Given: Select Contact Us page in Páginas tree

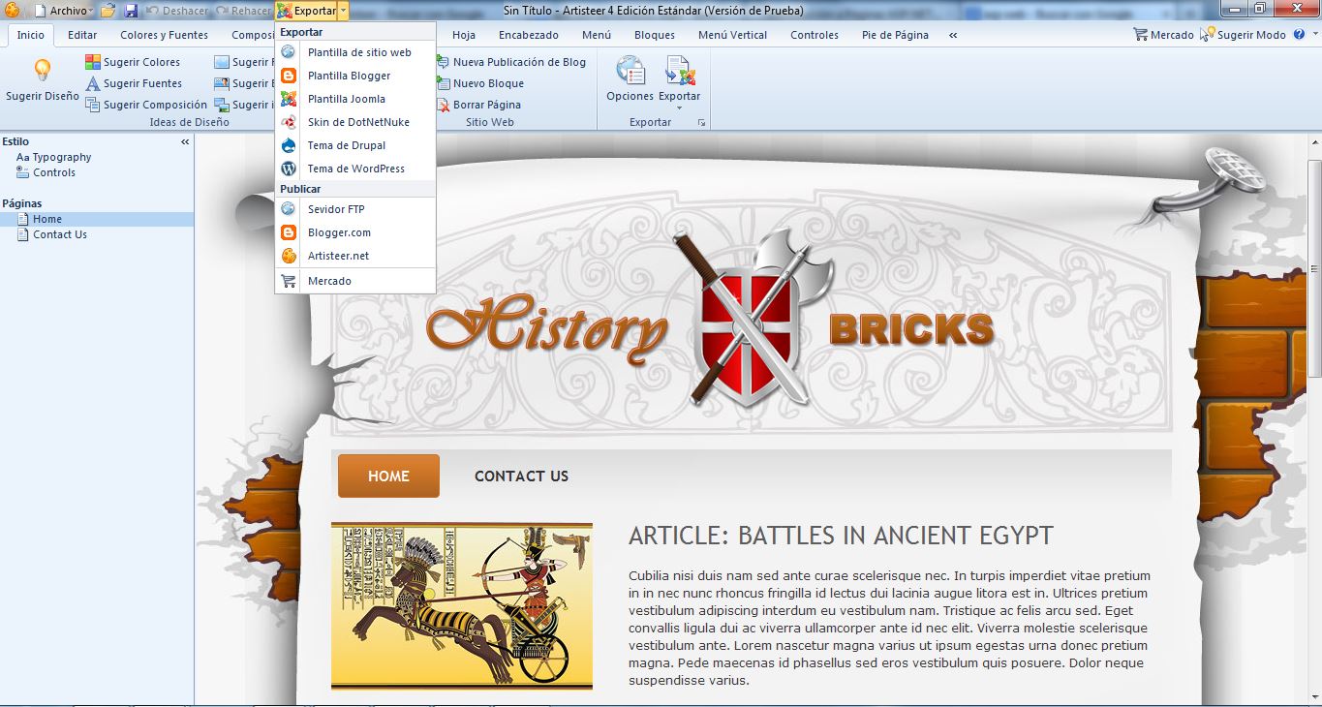Looking at the screenshot, I should pos(59,234).
